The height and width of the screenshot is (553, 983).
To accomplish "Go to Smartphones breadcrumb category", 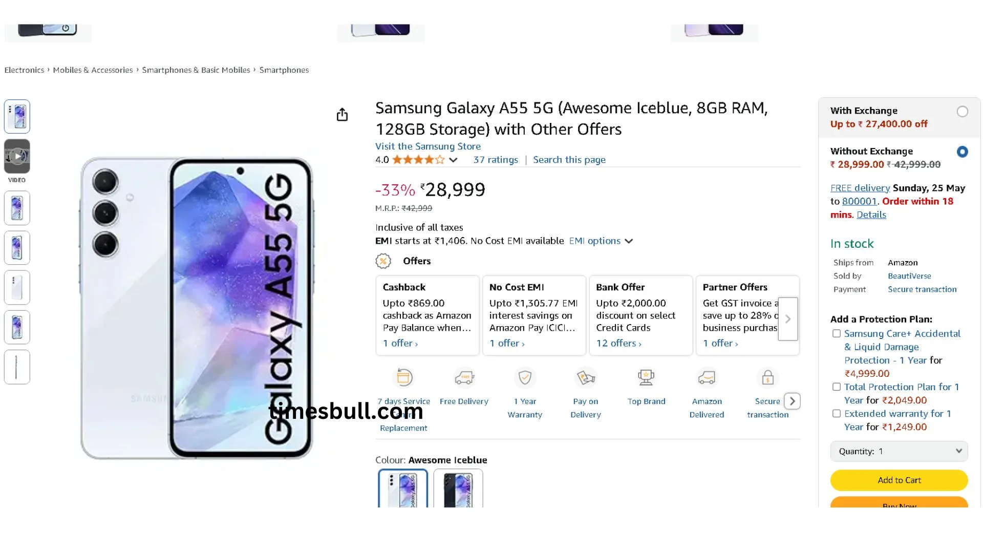I will [x=284, y=70].
